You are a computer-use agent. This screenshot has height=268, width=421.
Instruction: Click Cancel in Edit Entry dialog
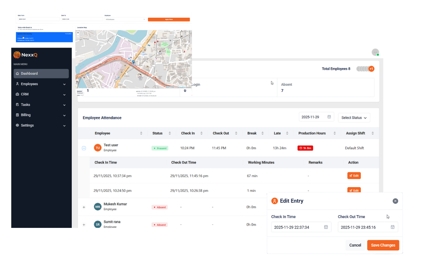click(355, 245)
